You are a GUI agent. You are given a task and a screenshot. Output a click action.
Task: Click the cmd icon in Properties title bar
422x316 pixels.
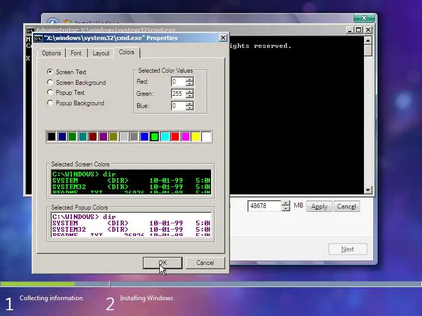click(x=38, y=38)
